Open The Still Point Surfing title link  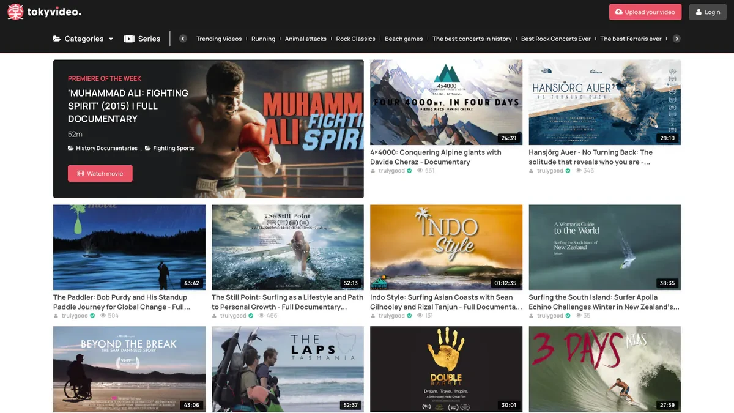pyautogui.click(x=287, y=302)
